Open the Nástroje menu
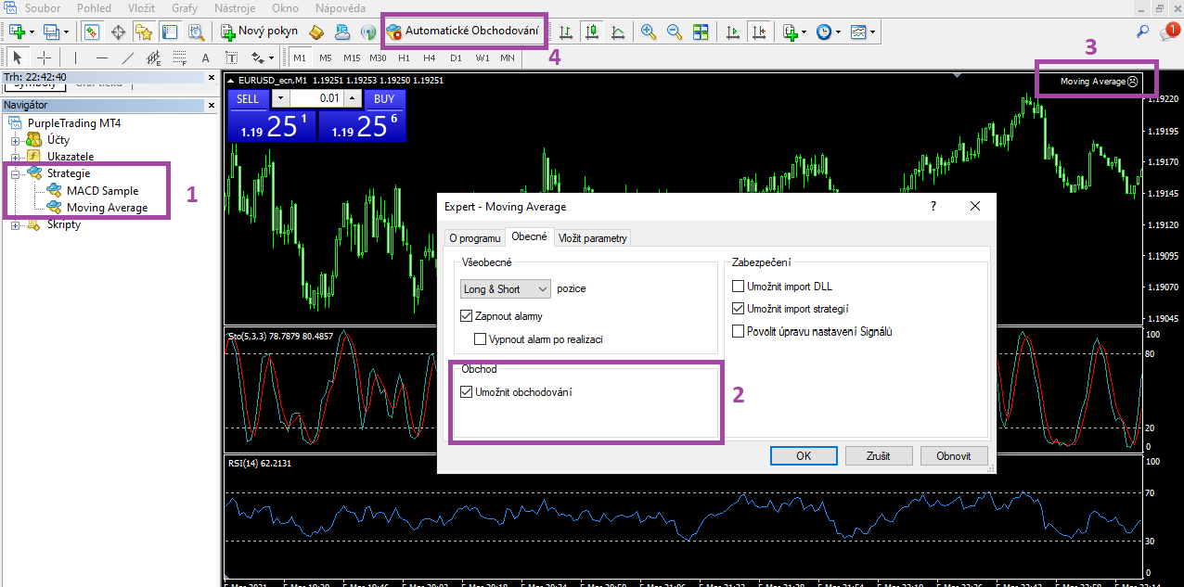The height and width of the screenshot is (587, 1184). (x=235, y=8)
